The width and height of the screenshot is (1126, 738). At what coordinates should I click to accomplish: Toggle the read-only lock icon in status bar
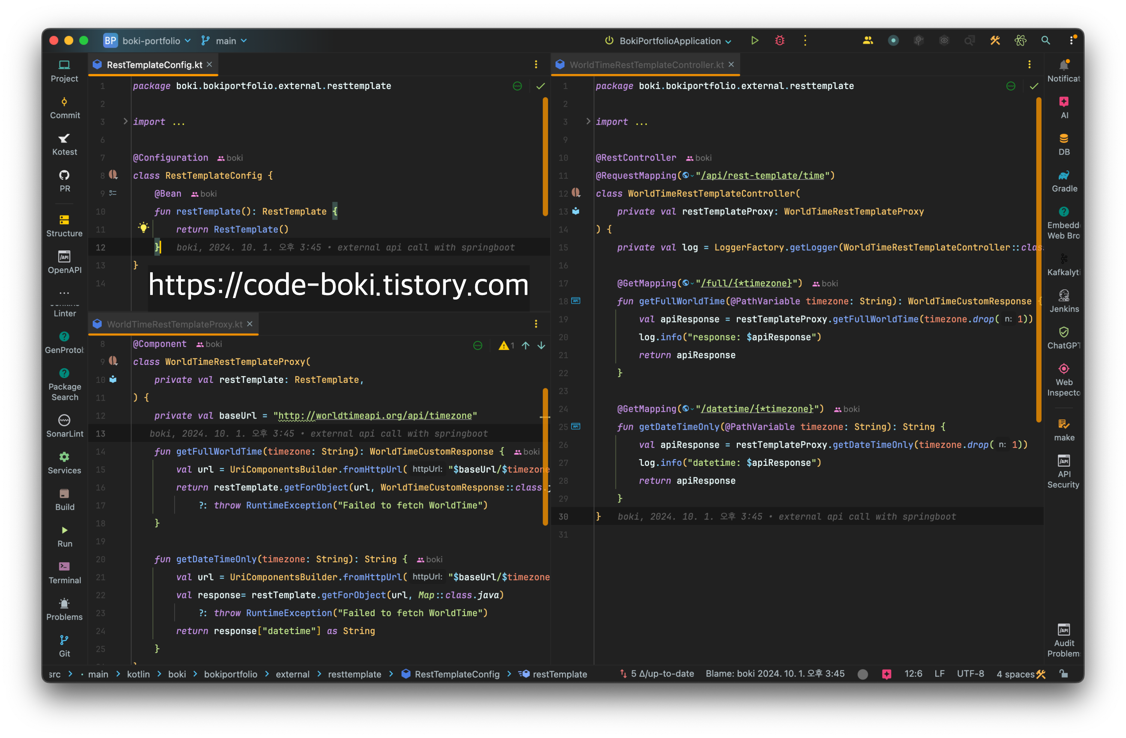click(1064, 674)
